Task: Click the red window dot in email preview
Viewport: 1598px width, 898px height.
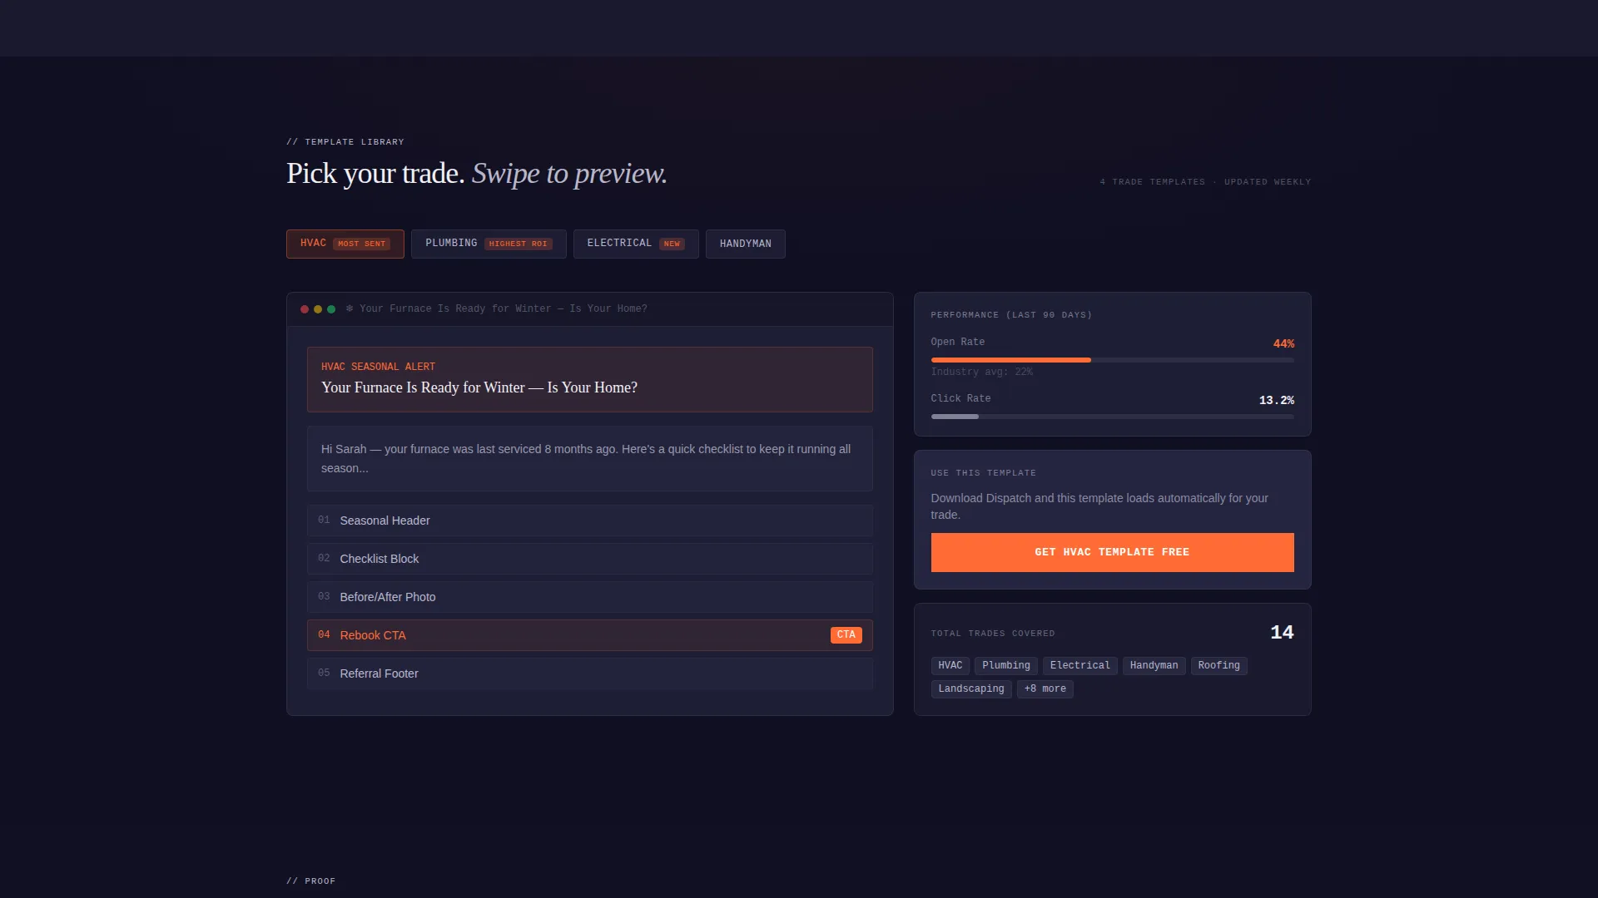Action: (305, 309)
